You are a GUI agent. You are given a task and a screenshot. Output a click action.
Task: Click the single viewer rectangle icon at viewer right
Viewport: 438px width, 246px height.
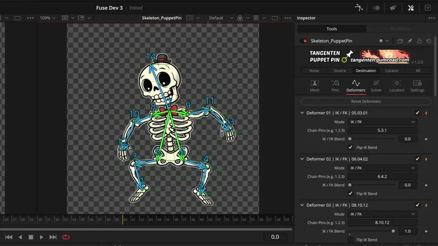point(275,18)
